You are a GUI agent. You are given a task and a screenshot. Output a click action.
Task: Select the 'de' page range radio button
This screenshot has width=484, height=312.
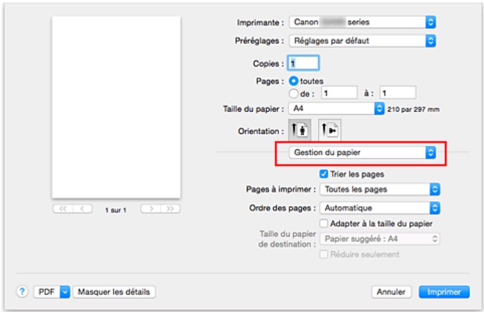[293, 93]
